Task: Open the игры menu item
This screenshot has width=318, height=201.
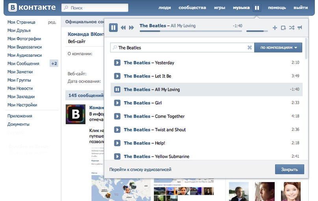Action: click(x=219, y=8)
